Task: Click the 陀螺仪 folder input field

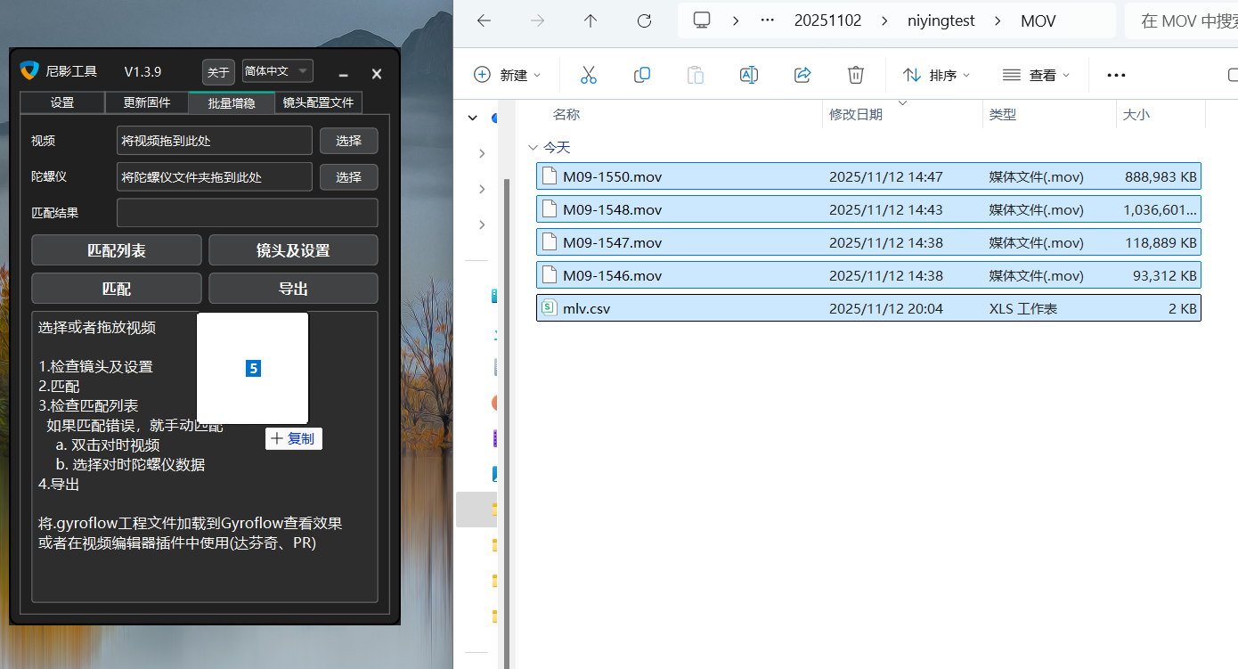Action: [215, 177]
